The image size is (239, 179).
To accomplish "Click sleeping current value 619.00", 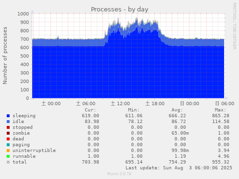I will 90,116.
